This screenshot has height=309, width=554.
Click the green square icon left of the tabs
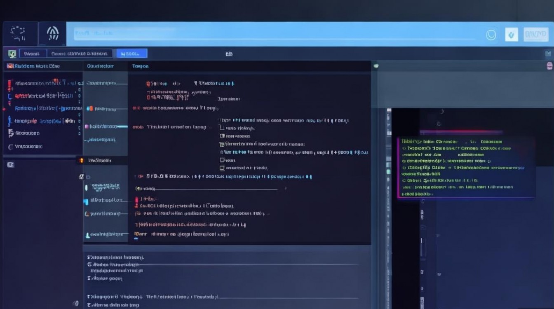click(x=12, y=54)
